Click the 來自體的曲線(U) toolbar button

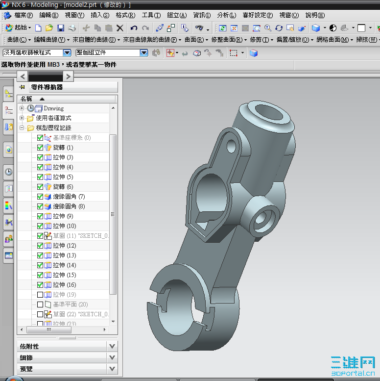(96, 40)
